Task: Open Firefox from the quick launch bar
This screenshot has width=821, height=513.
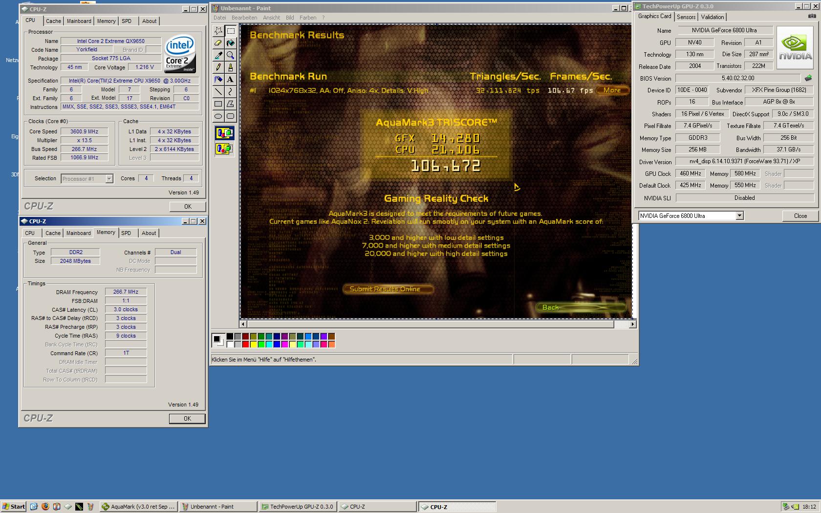Action: click(x=45, y=507)
